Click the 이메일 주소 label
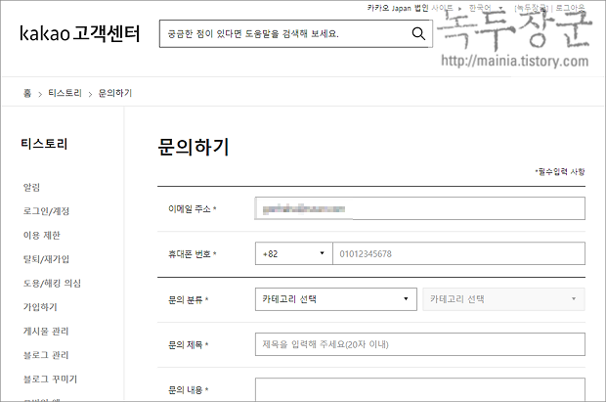The width and height of the screenshot is (606, 402). 193,209
